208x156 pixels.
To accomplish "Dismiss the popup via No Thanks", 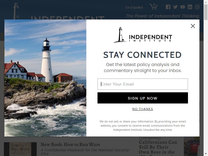I will (x=143, y=109).
